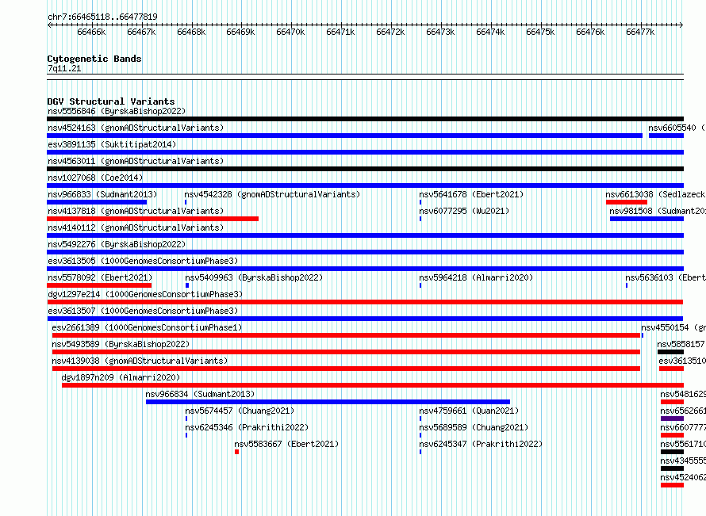
Task: Open nsv966833 (Sudmant2013) variant label
Action: (x=102, y=194)
